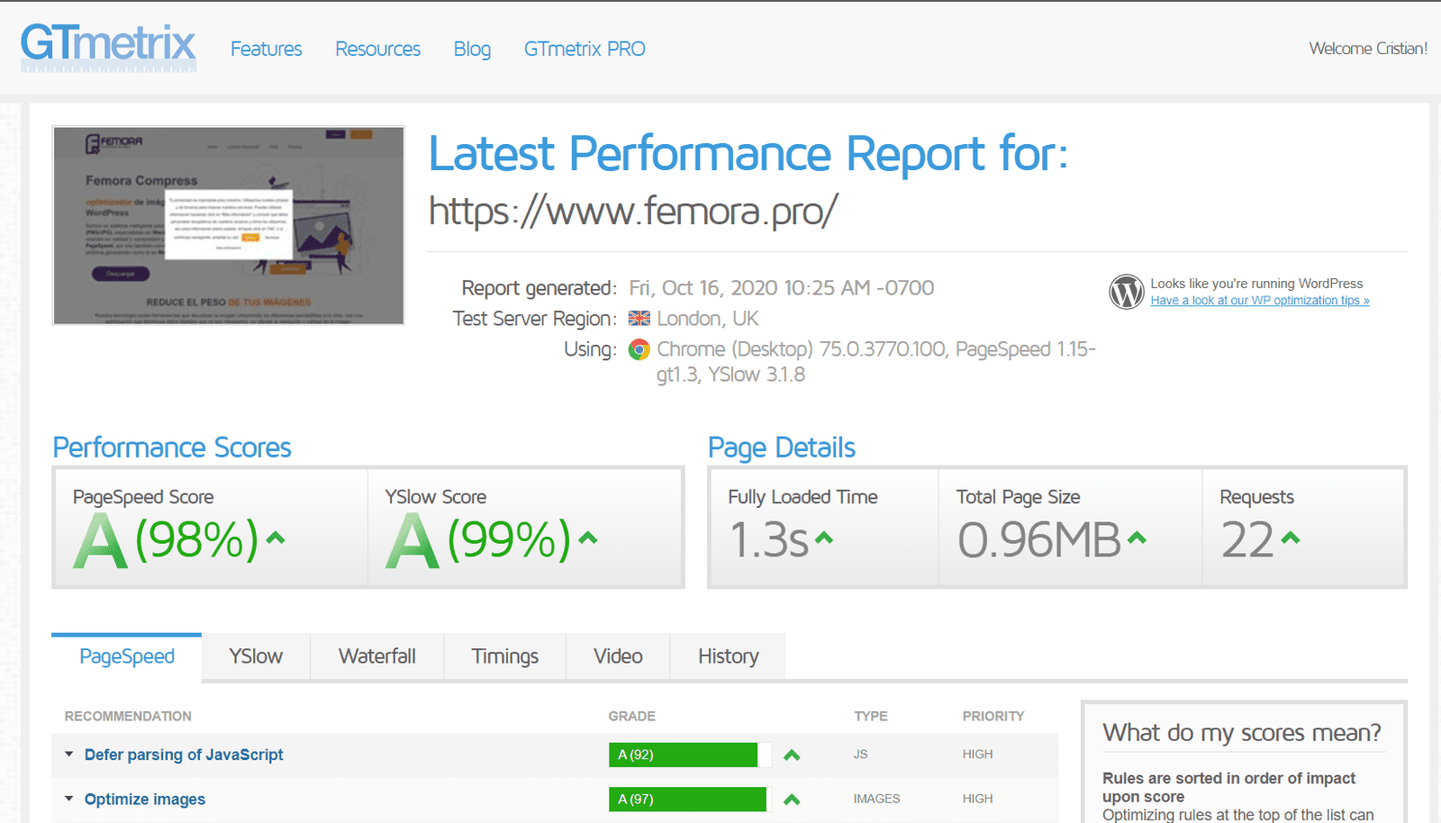The height and width of the screenshot is (823, 1441).
Task: Go to the Blog page
Action: [x=472, y=49]
